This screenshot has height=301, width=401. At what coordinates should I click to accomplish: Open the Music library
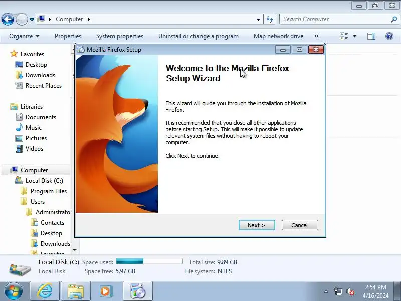click(34, 128)
